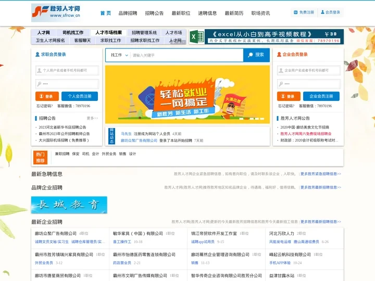This screenshot has width=375, height=281.
Task: Open the 风能发电运维 job link
Action: tap(280, 242)
